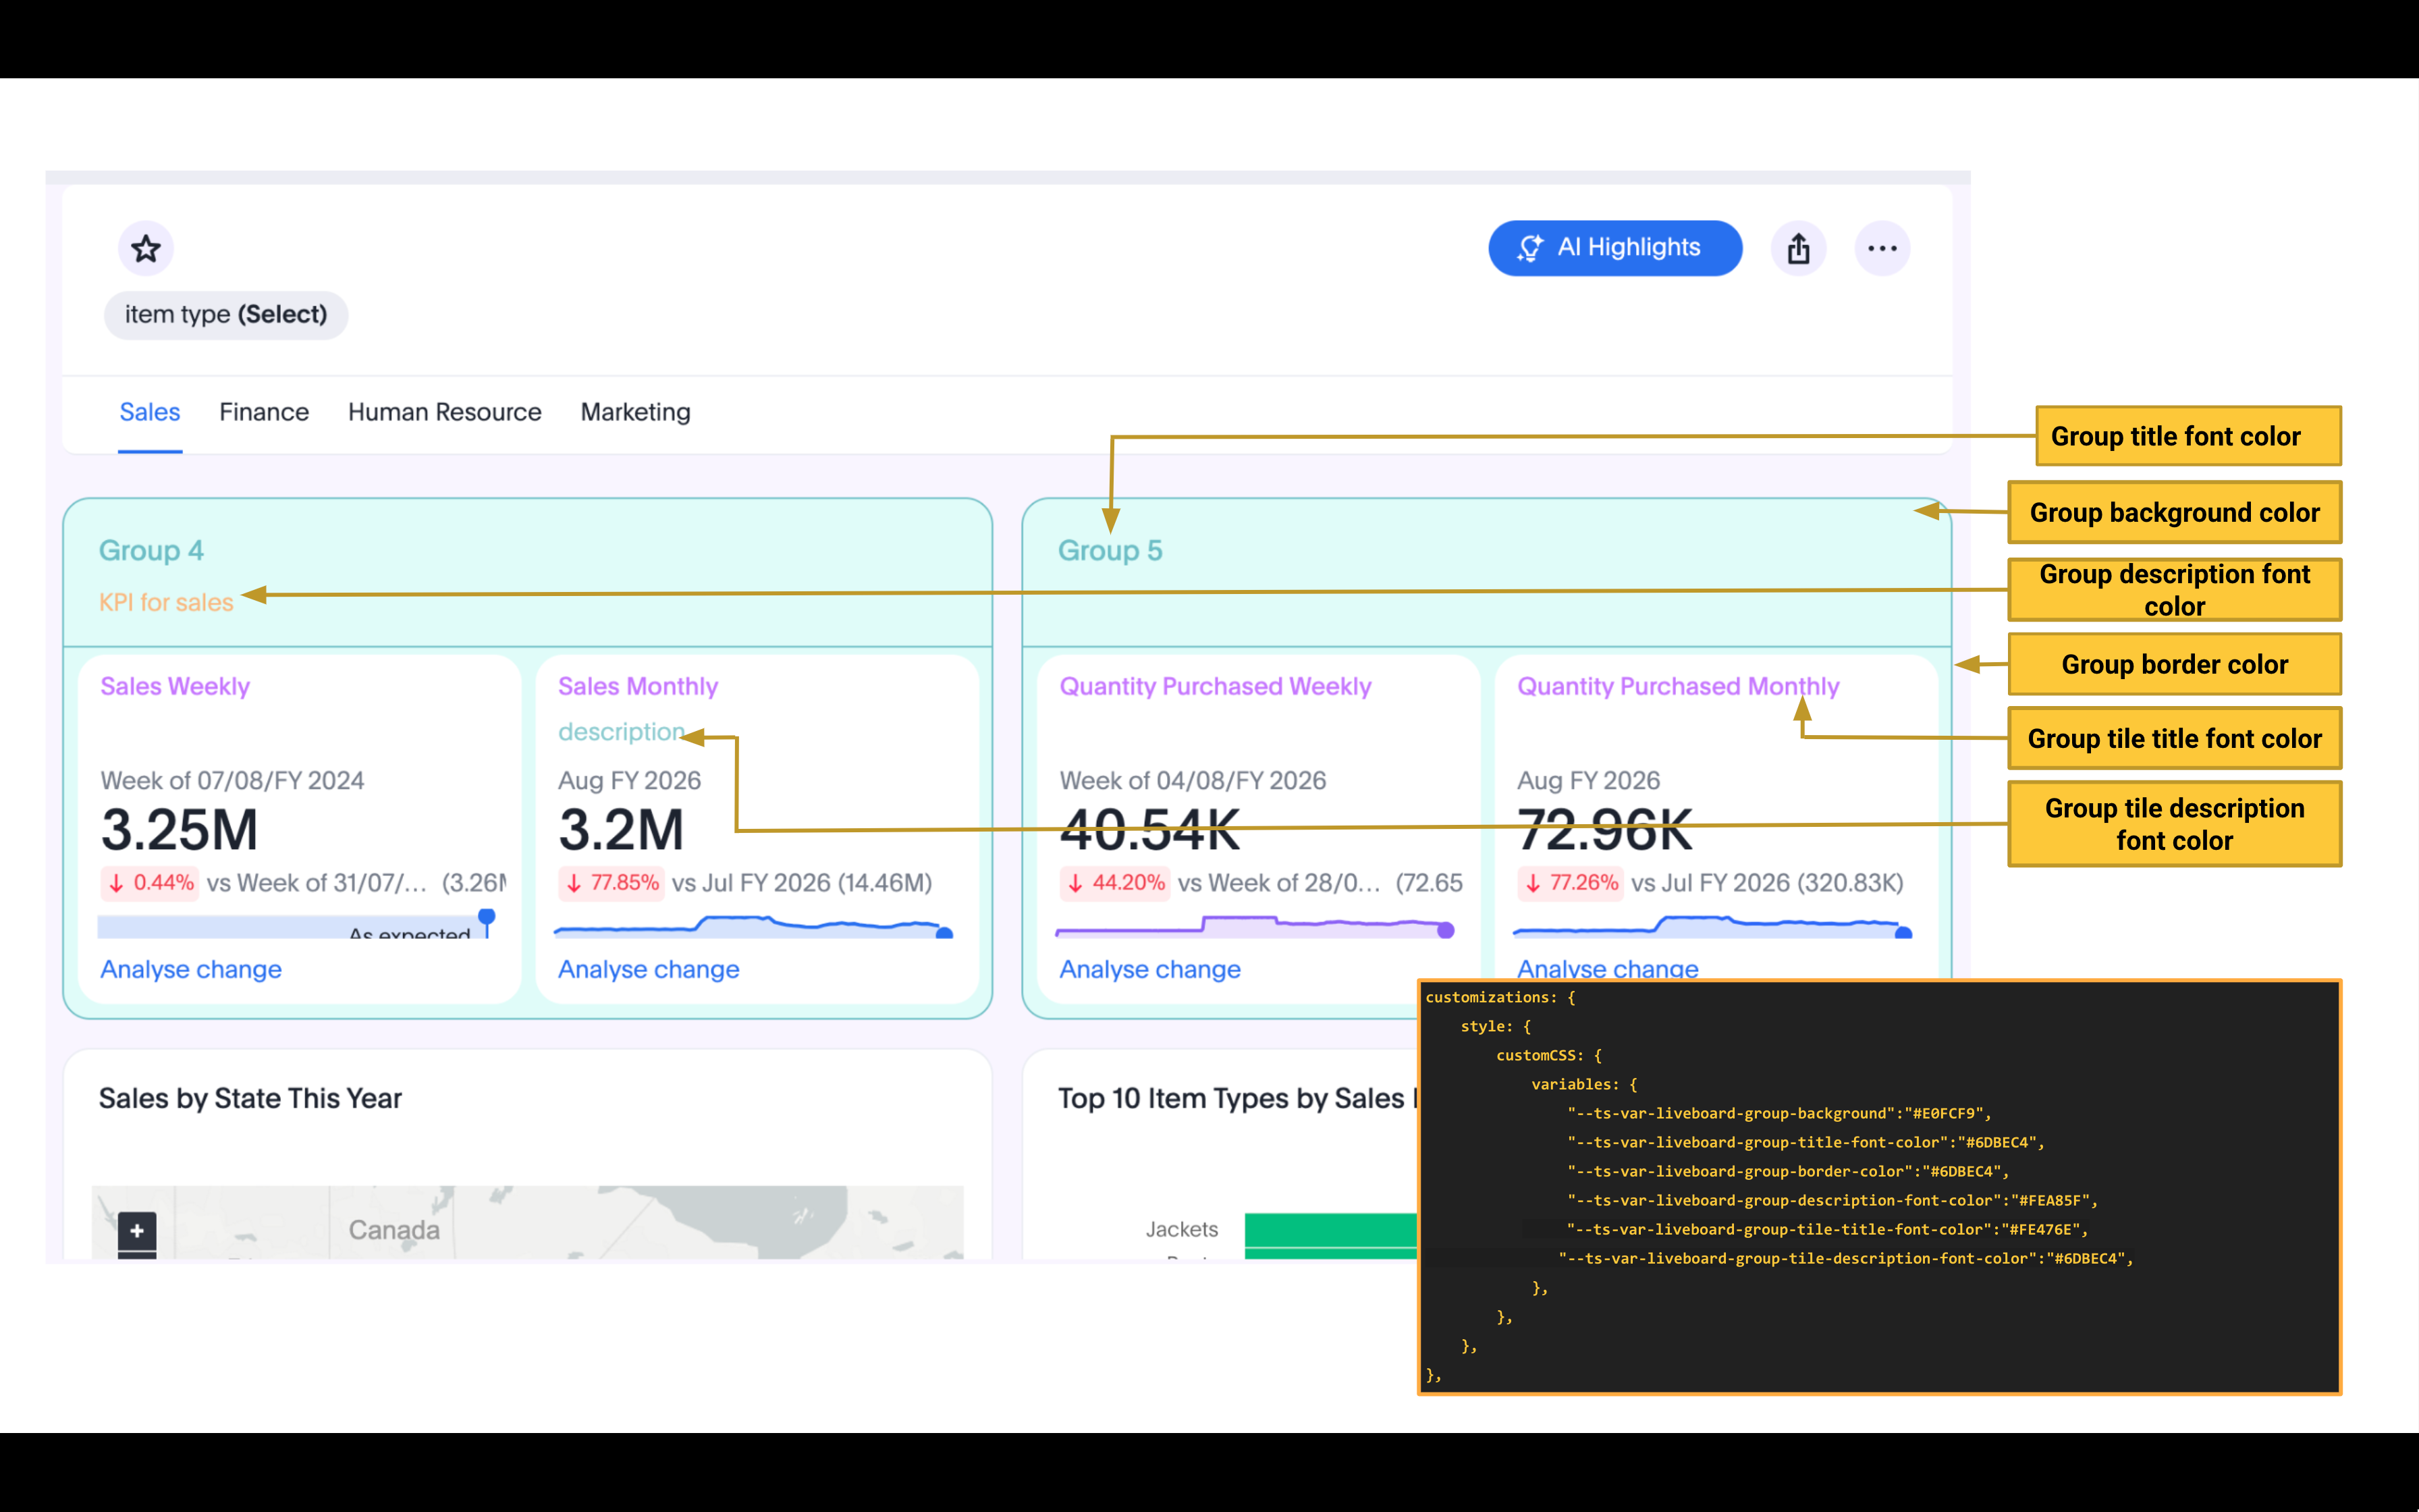The height and width of the screenshot is (1512, 2419).
Task: Click the red decline arrow on Sales Monthly tile
Action: (x=574, y=882)
